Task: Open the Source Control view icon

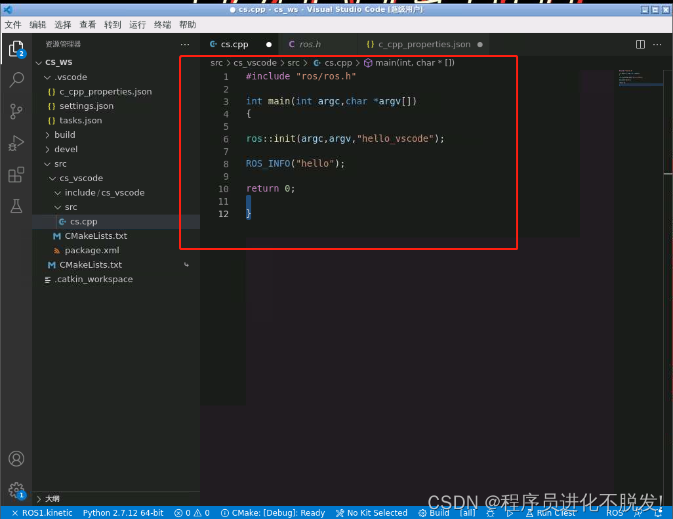Action: point(16,111)
